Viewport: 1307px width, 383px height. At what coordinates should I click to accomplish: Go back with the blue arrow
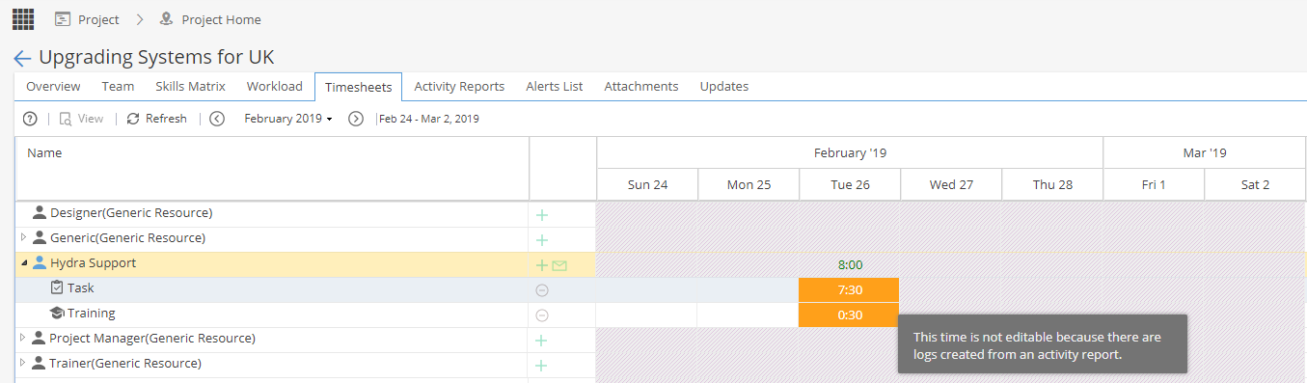pyautogui.click(x=22, y=58)
